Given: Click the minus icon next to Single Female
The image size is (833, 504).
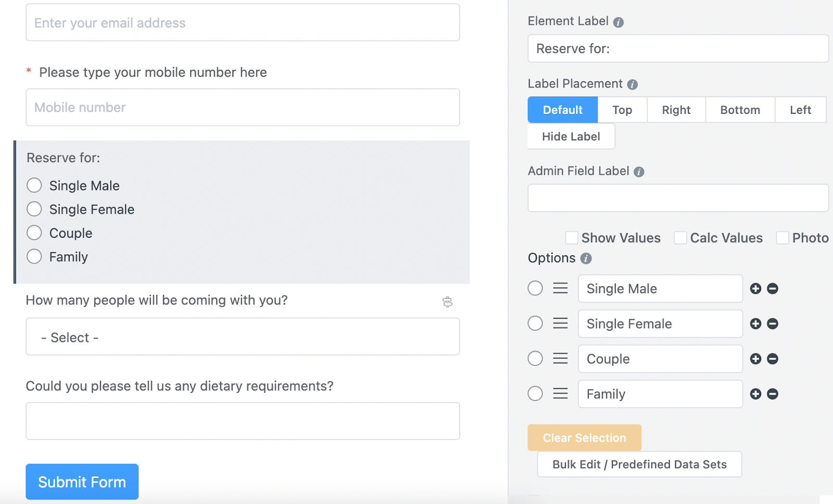Looking at the screenshot, I should (772, 324).
